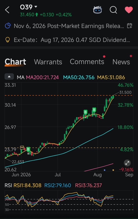Tap the lightbulb dividend icon

[x=7, y=40]
